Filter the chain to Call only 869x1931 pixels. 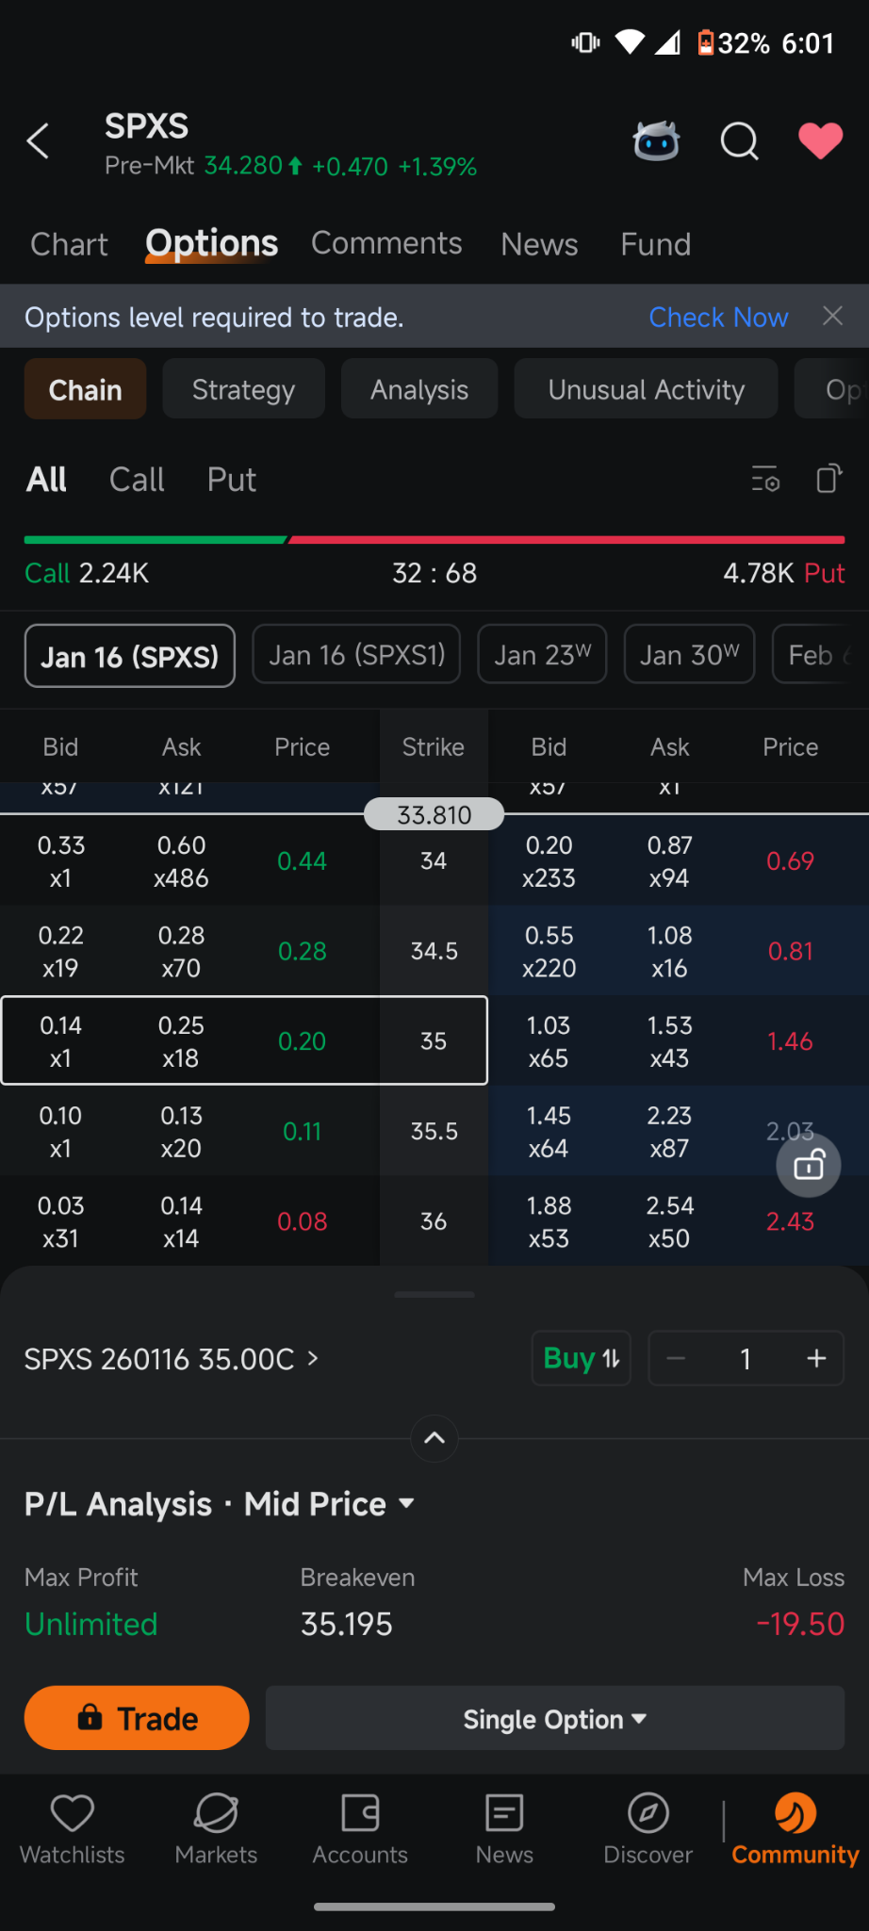point(137,480)
